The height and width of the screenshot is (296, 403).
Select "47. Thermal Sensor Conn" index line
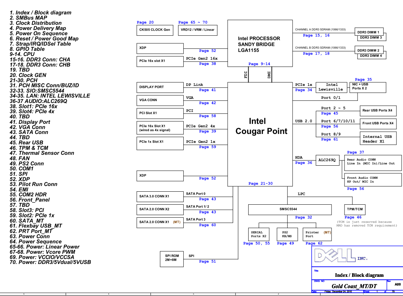[42, 153]
